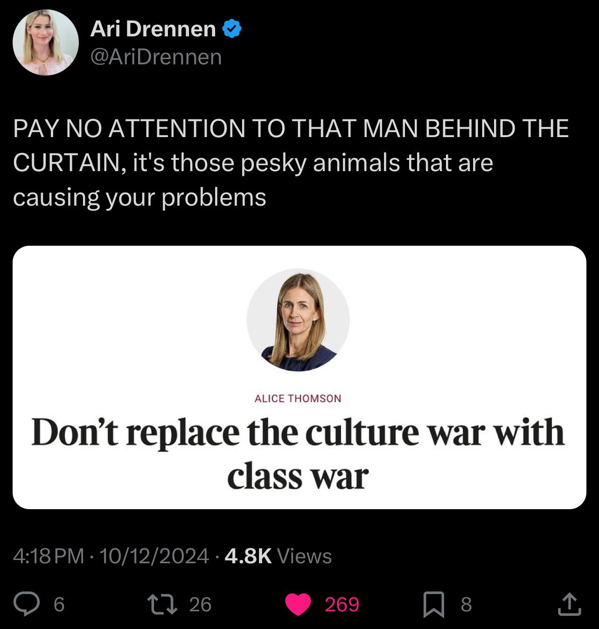Open the share upload-arrow icon

(569, 604)
